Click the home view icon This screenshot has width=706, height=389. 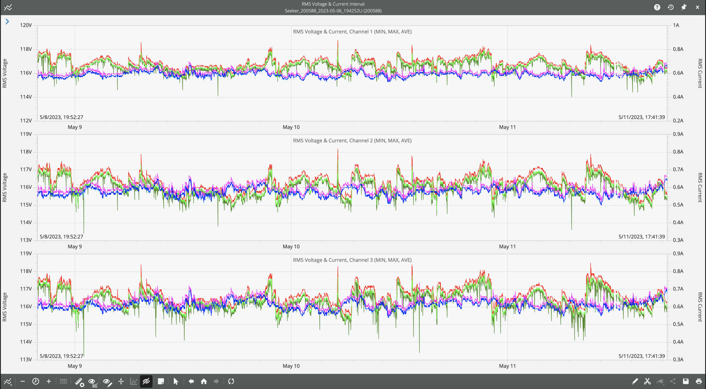204,382
